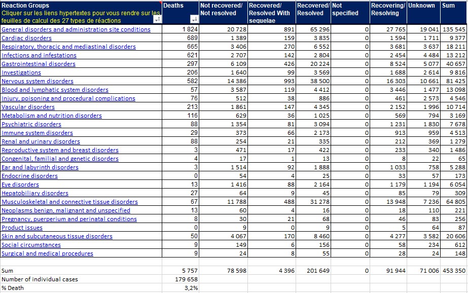Viewport: 468px width, 293px height.
Task: Open Surgical and medical procedures link
Action: pyautogui.click(x=48, y=253)
